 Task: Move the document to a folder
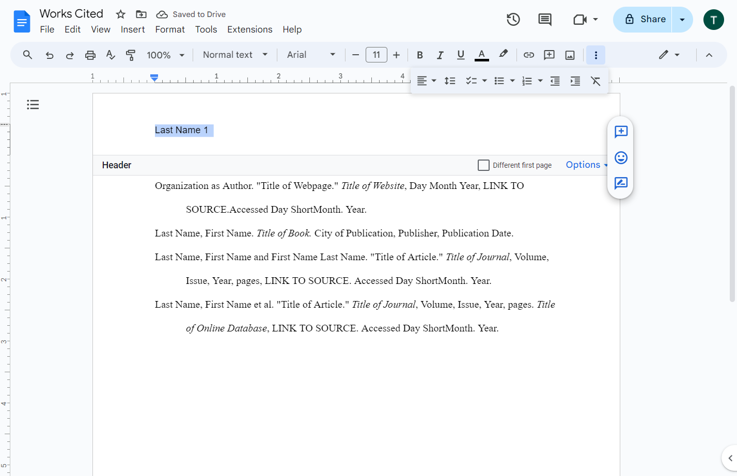[141, 14]
